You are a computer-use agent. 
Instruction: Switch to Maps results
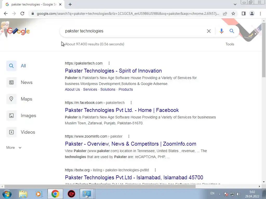pyautogui.click(x=19, y=99)
